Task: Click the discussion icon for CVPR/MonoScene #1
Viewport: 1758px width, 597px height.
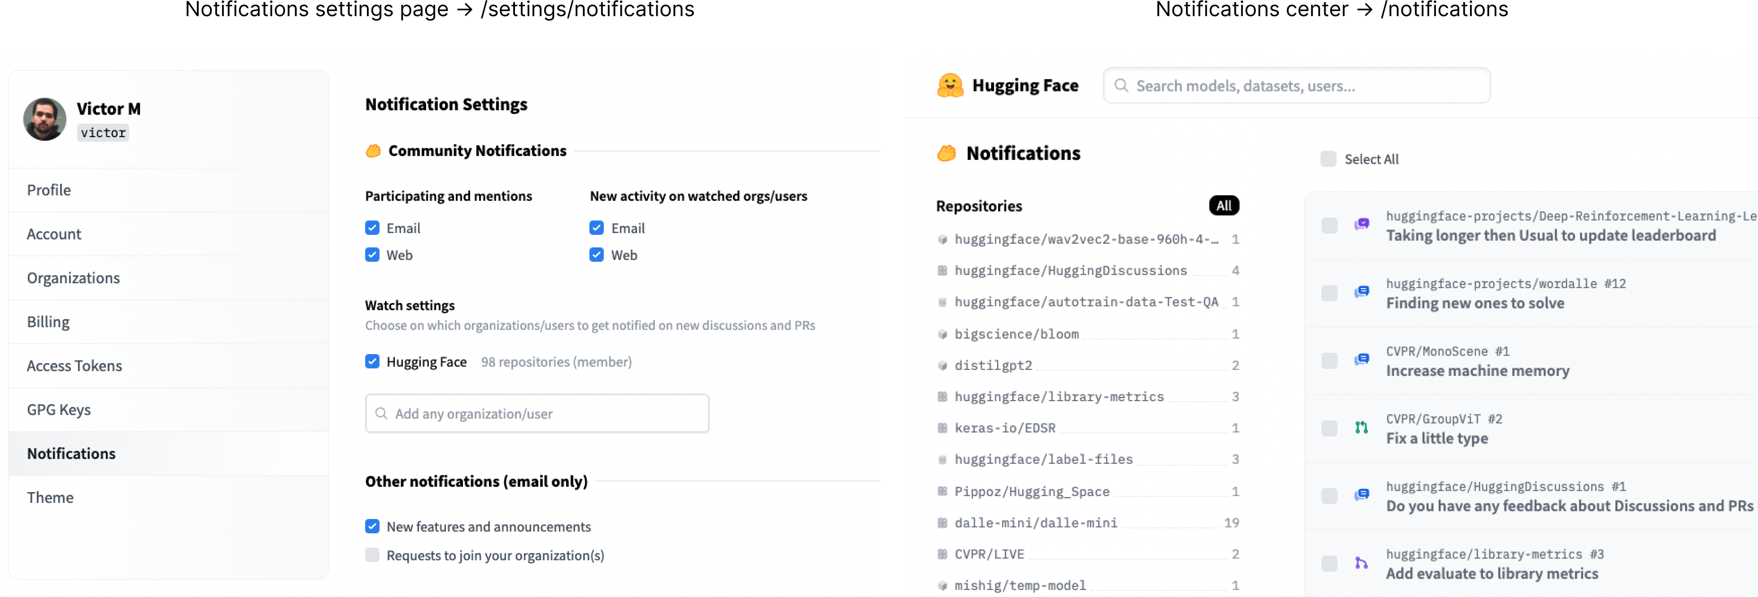Action: 1361,360
